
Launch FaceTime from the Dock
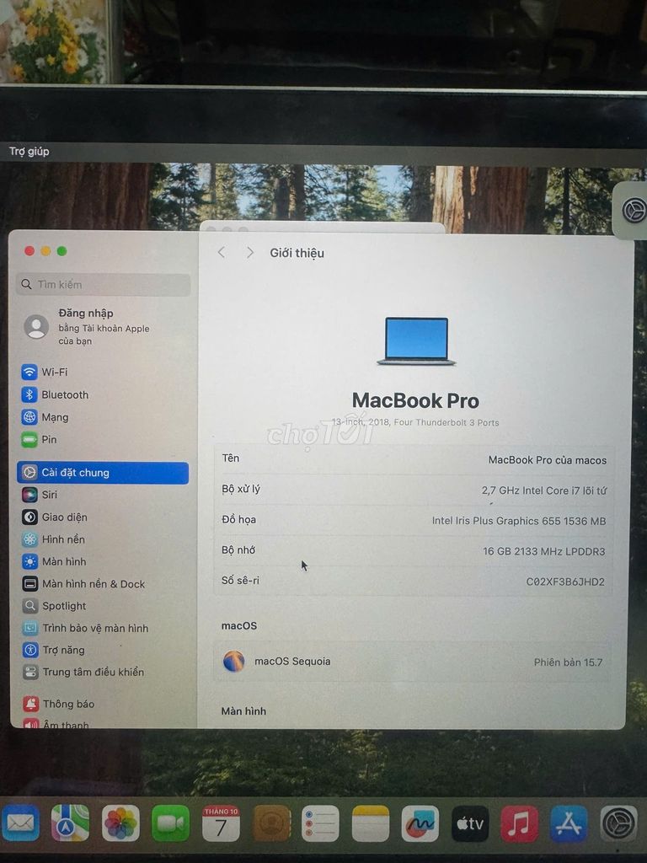click(170, 823)
